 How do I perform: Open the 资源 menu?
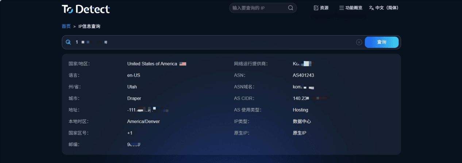[x=321, y=8]
